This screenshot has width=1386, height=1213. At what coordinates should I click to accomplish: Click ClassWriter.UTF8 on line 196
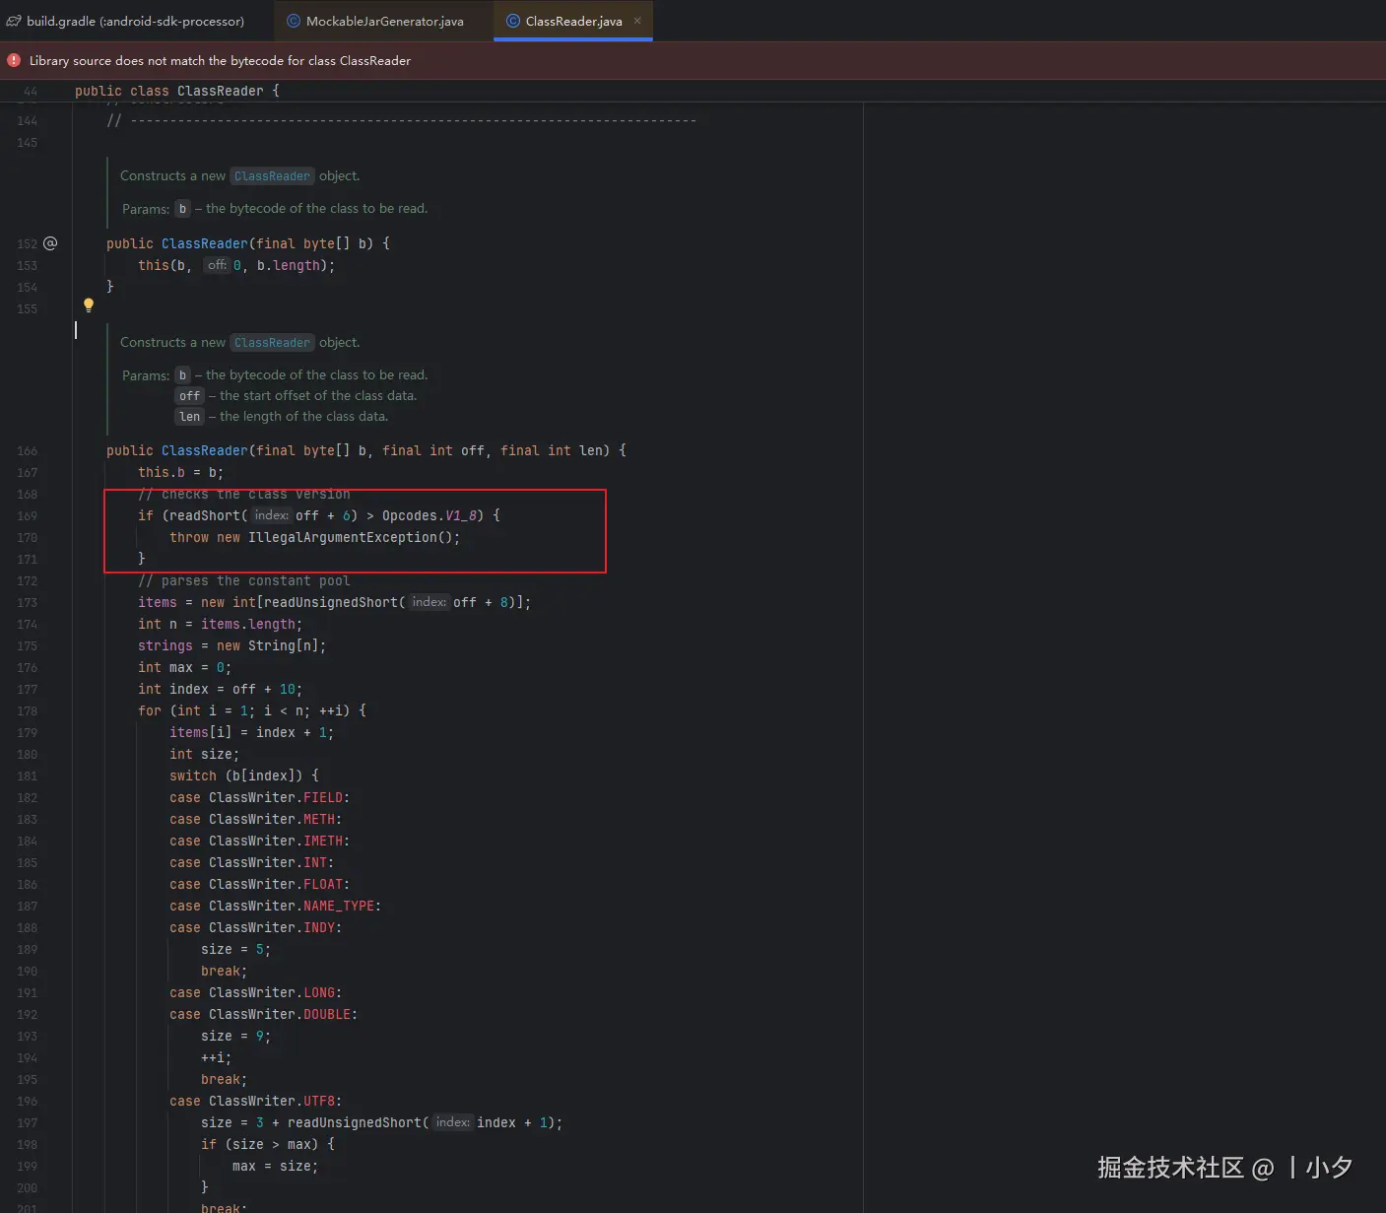click(x=272, y=1101)
